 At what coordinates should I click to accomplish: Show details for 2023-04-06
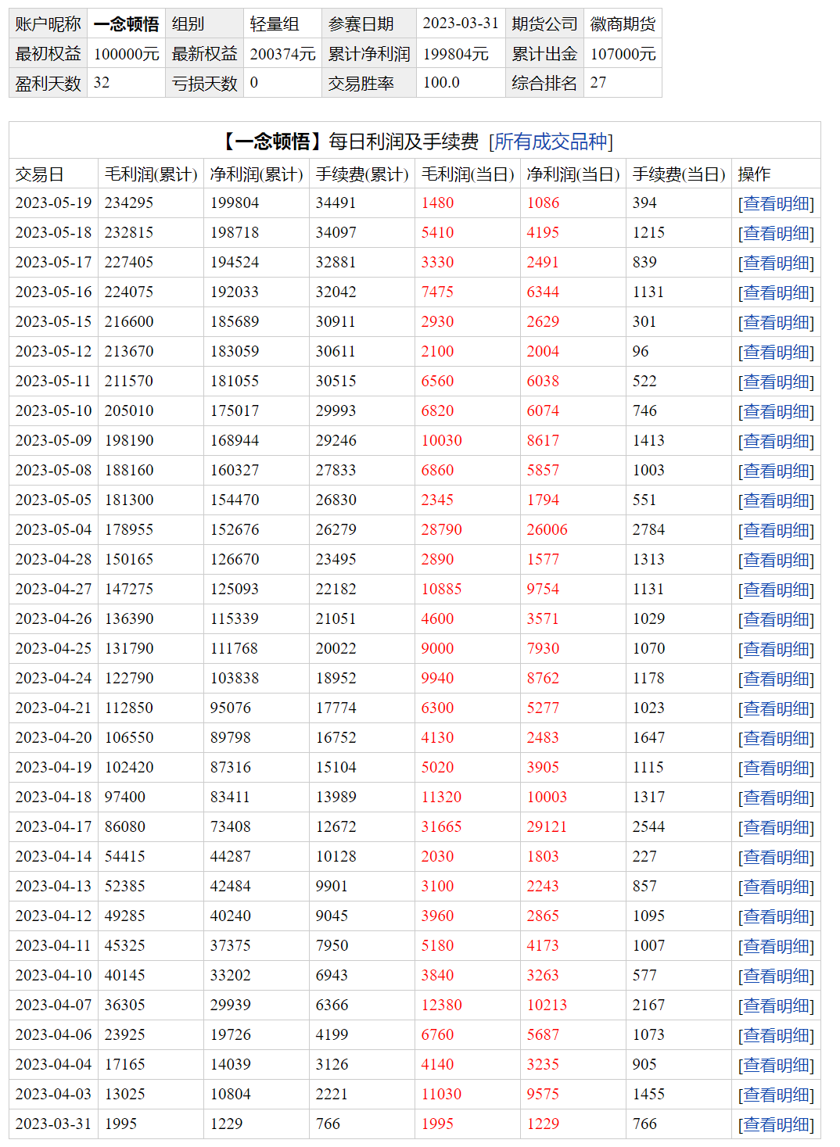(776, 1035)
